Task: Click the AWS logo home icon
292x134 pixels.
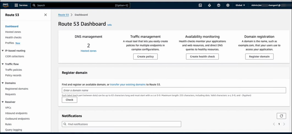Action: point(6,5)
